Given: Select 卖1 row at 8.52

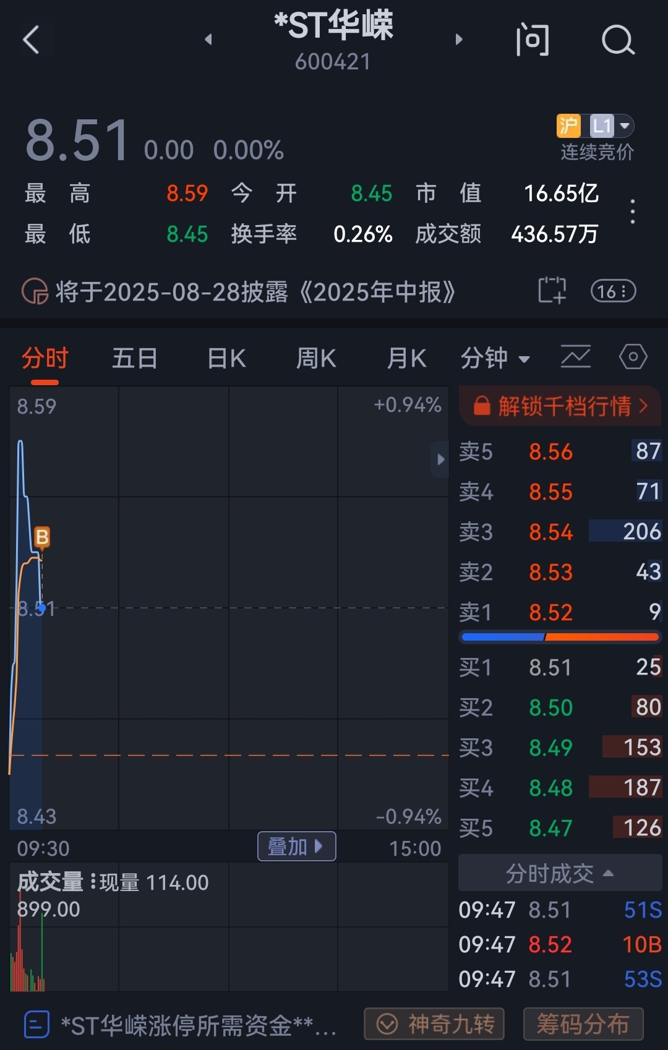Looking at the screenshot, I should pos(560,612).
